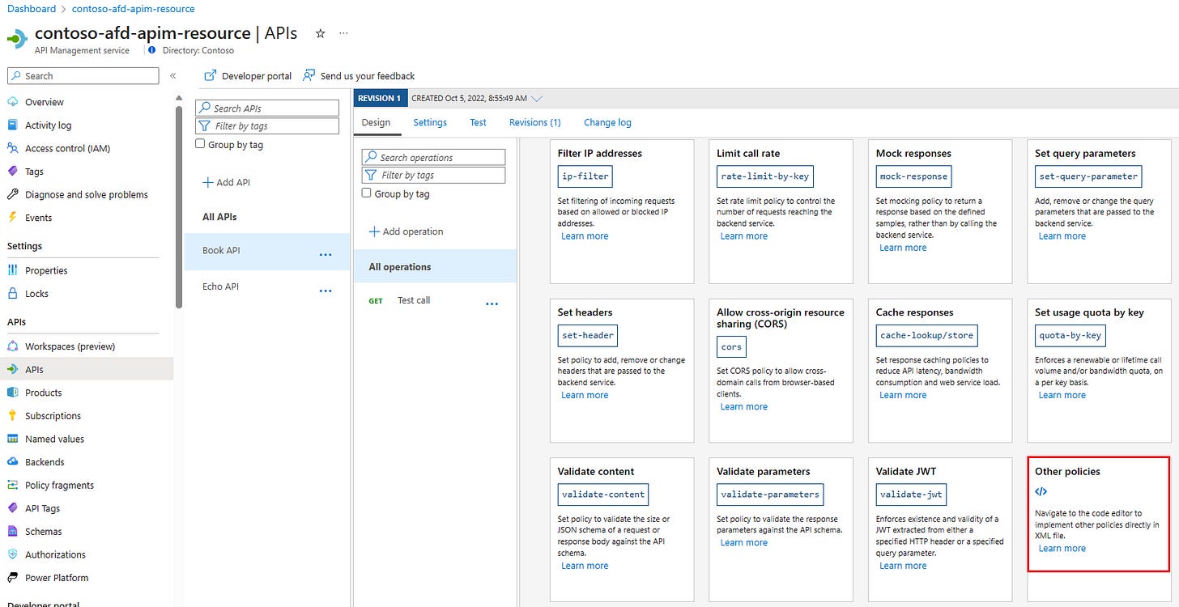The height and width of the screenshot is (607, 1179).
Task: Switch to the Design tab
Action: tap(376, 122)
